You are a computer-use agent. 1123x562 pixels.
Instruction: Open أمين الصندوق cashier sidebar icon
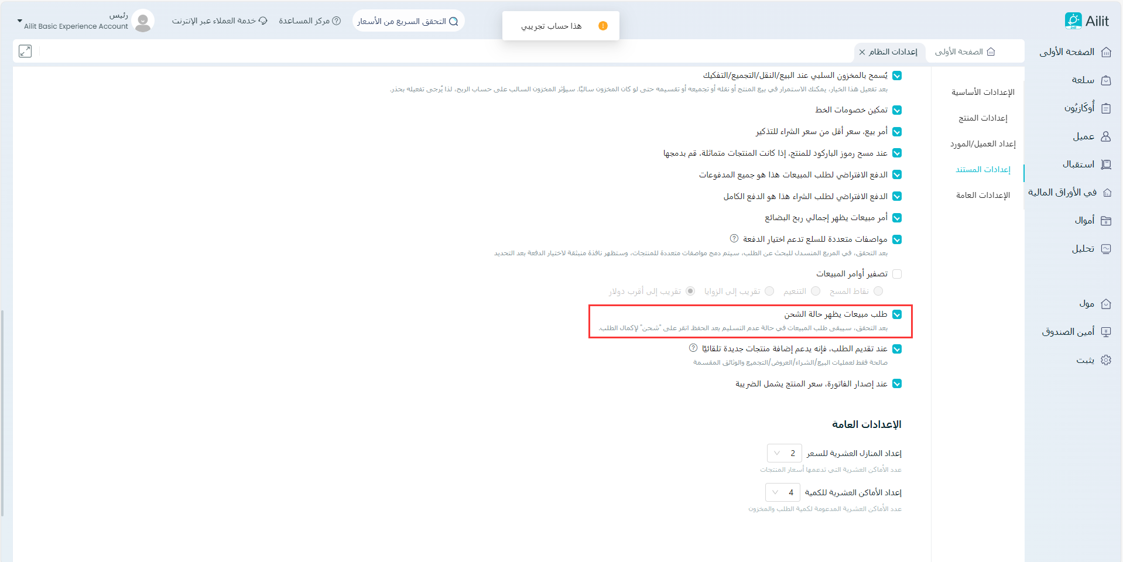point(1106,332)
